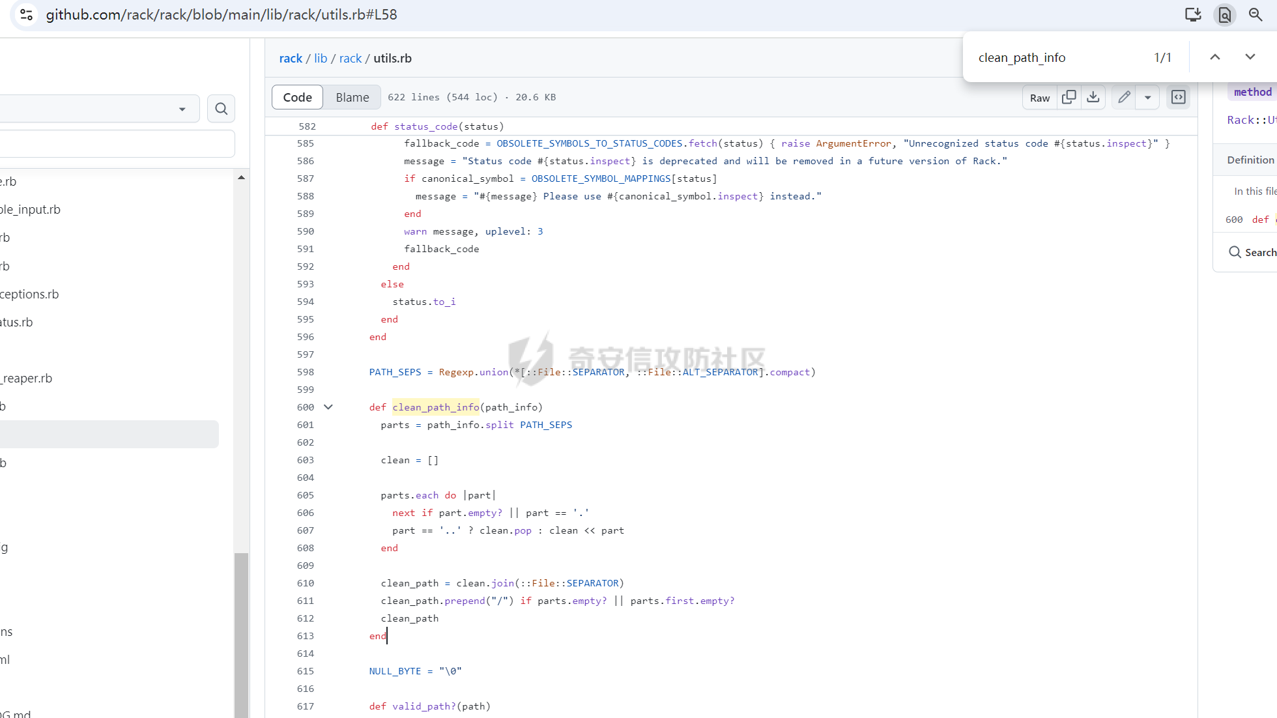
Task: Switch to the Code tab
Action: 297,97
